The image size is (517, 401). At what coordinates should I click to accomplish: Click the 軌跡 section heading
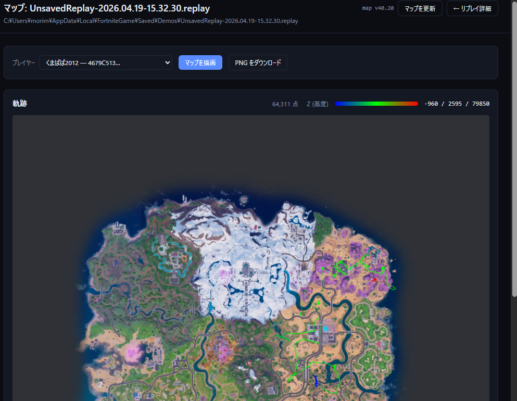pyautogui.click(x=19, y=103)
